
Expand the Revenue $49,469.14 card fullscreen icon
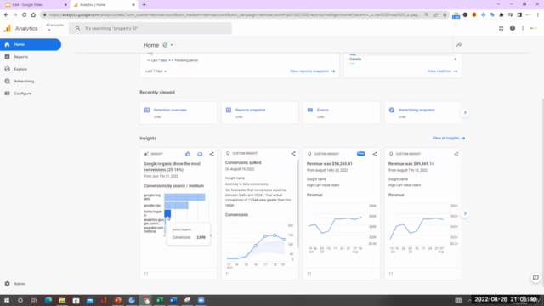391,274
